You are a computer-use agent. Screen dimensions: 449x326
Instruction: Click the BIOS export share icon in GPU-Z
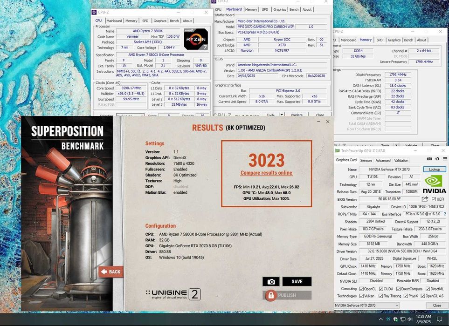point(425,199)
